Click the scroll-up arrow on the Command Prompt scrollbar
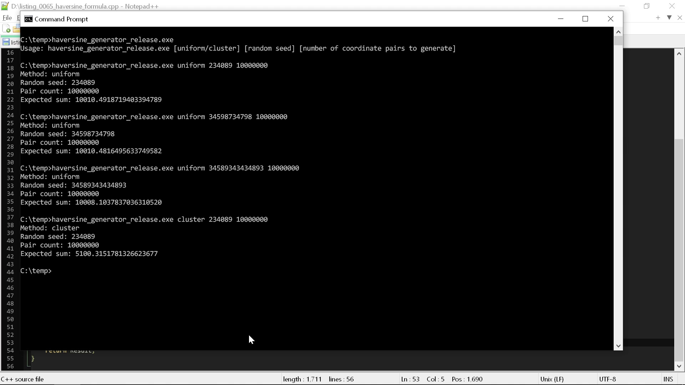Viewport: 685px width, 385px height. point(618,32)
